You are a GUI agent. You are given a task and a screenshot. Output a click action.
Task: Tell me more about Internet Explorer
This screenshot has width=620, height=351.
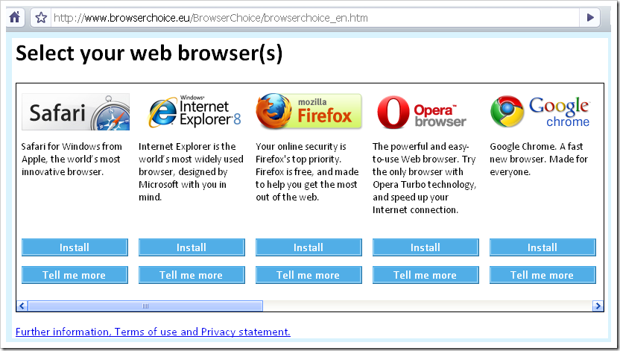(192, 275)
